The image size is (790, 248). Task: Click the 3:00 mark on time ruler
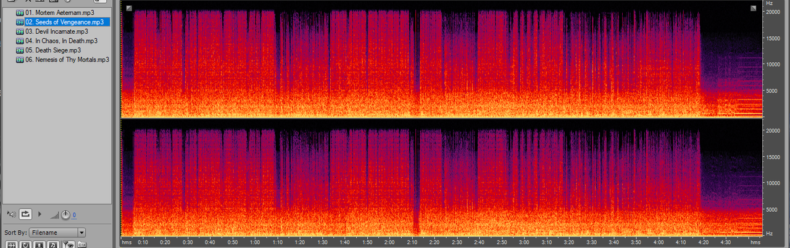coord(523,242)
